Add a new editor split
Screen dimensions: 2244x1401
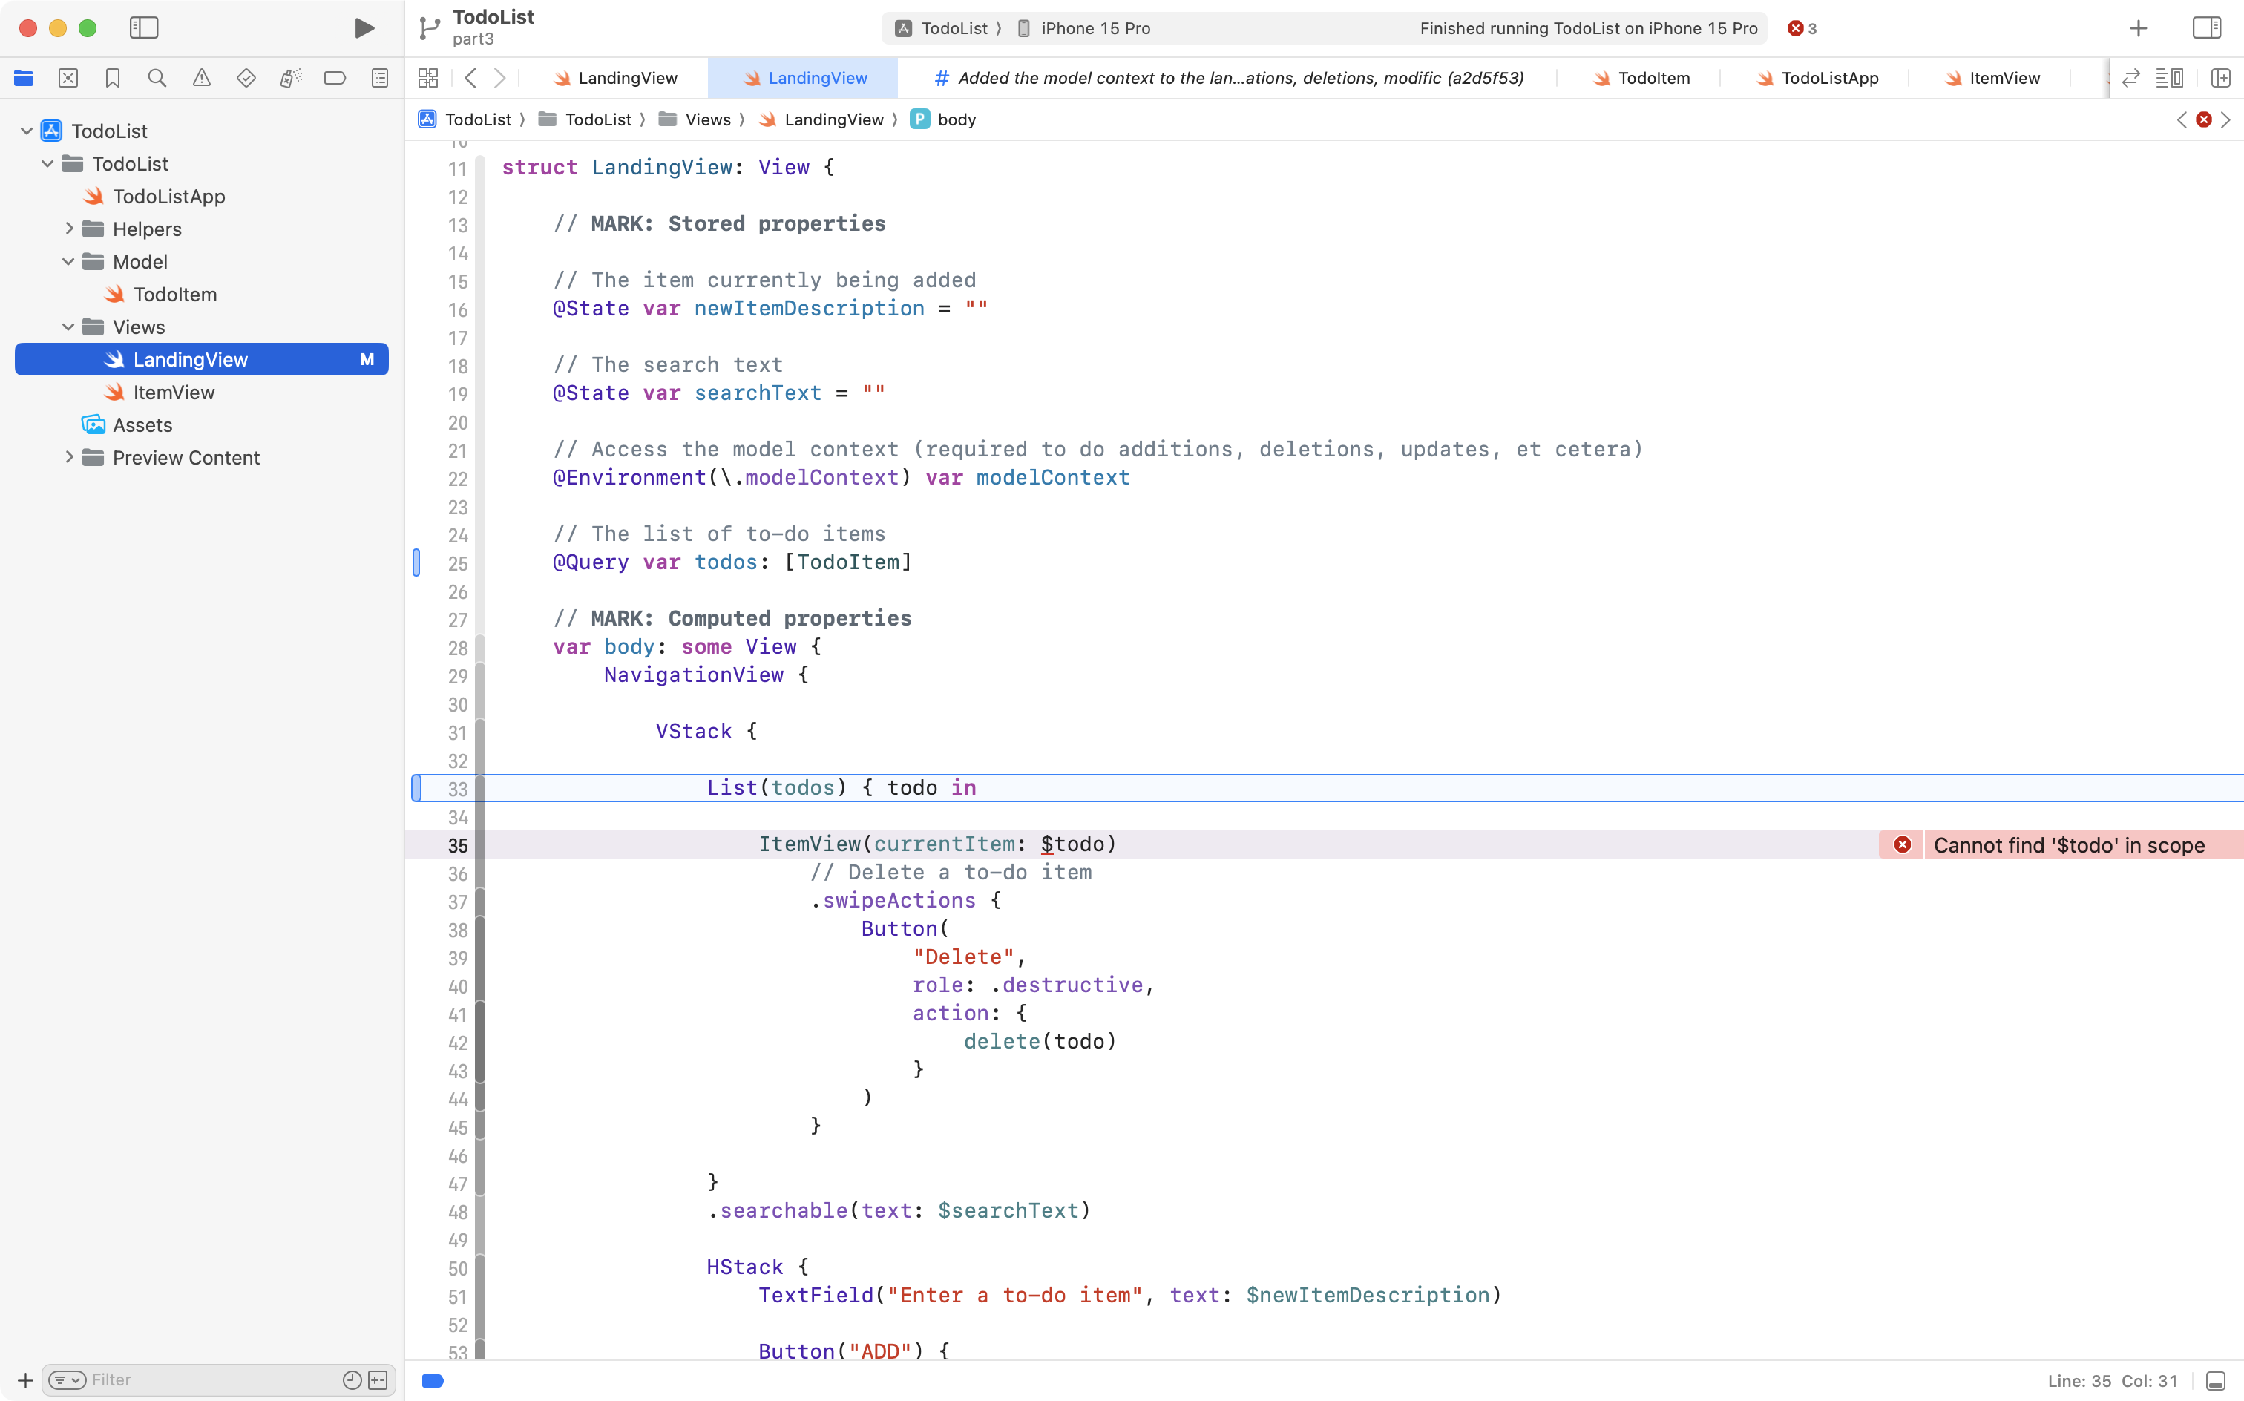click(2221, 78)
